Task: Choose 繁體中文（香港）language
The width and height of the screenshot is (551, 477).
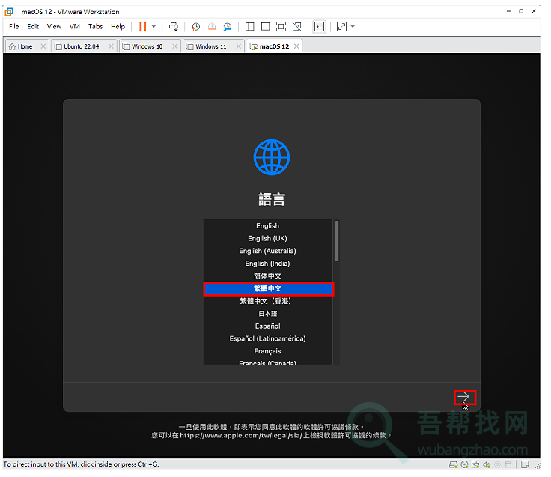Action: pos(268,301)
